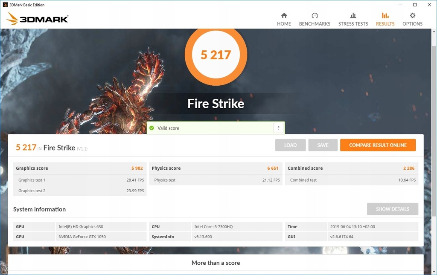This screenshot has height=275, width=437.
Task: Select the Graphics score header row
Action: coord(80,168)
